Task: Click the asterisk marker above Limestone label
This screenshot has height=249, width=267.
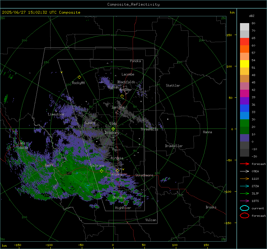Action: (x=56, y=112)
